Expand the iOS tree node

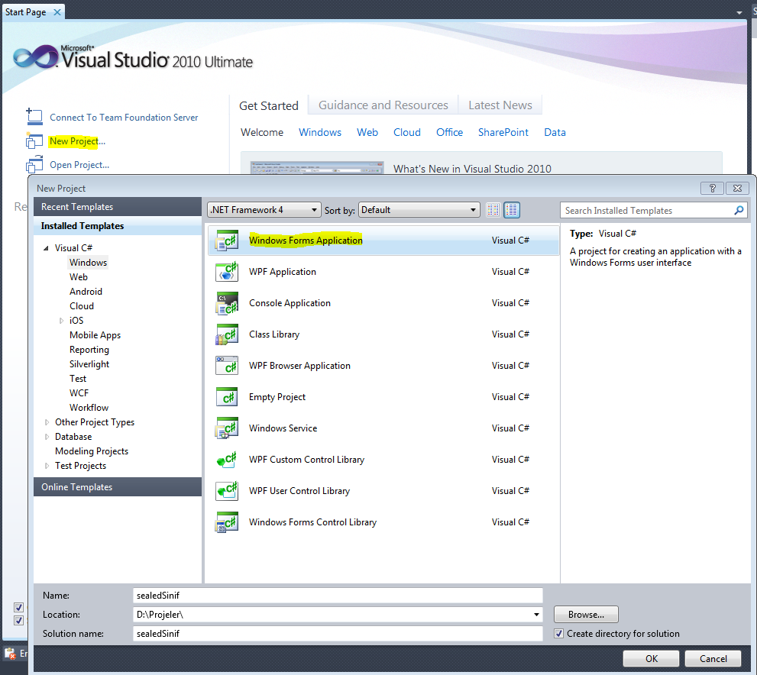click(x=61, y=321)
